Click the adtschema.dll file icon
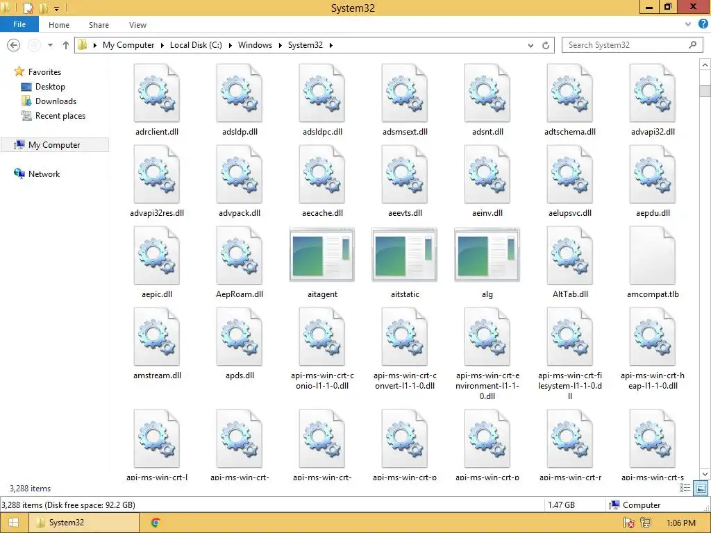Viewport: 711px width, 533px height. point(569,93)
